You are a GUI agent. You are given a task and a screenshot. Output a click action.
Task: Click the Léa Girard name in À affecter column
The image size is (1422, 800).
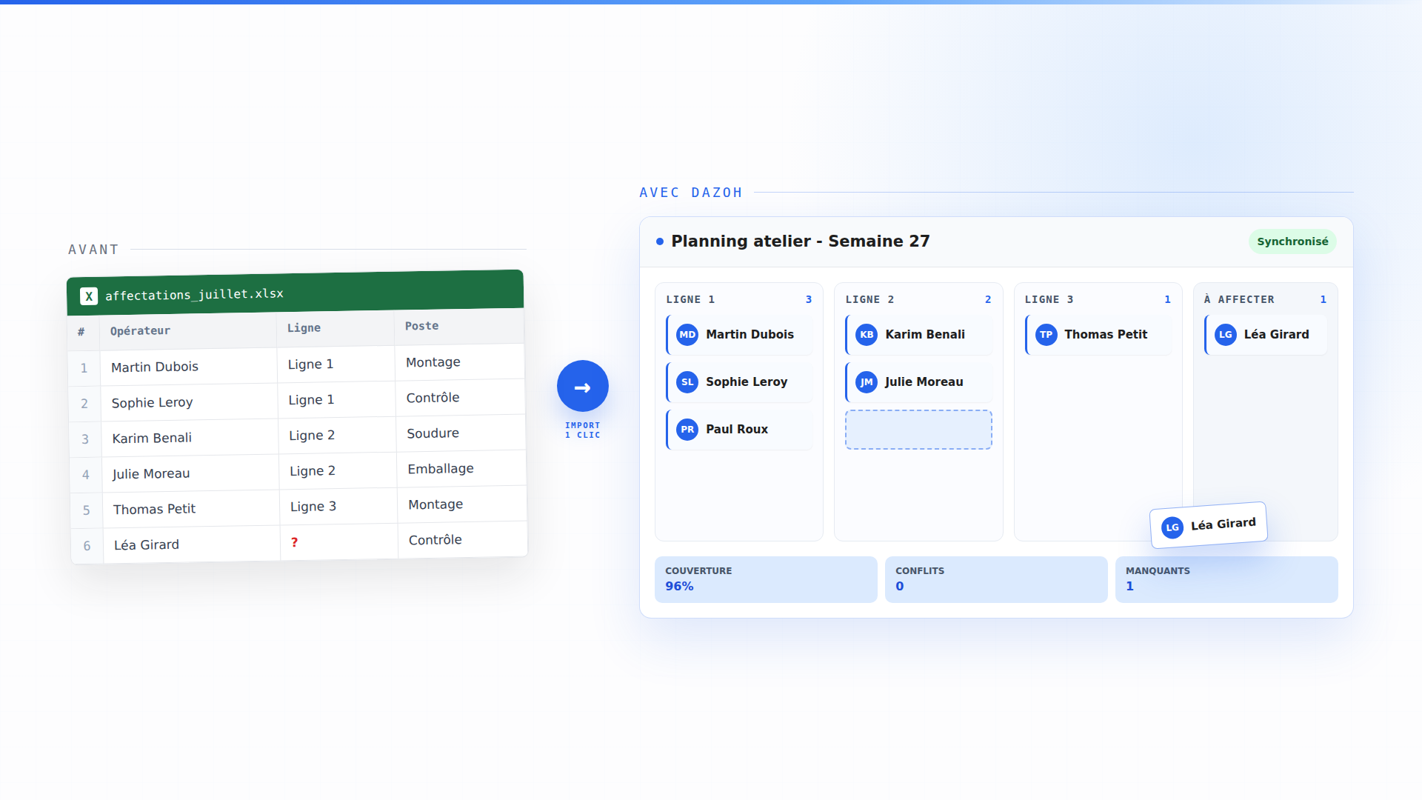point(1277,335)
